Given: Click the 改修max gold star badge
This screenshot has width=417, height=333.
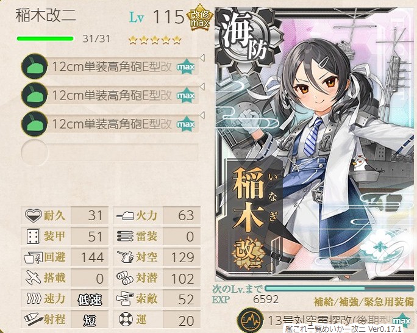Looking at the screenshot, I should click(x=199, y=18).
